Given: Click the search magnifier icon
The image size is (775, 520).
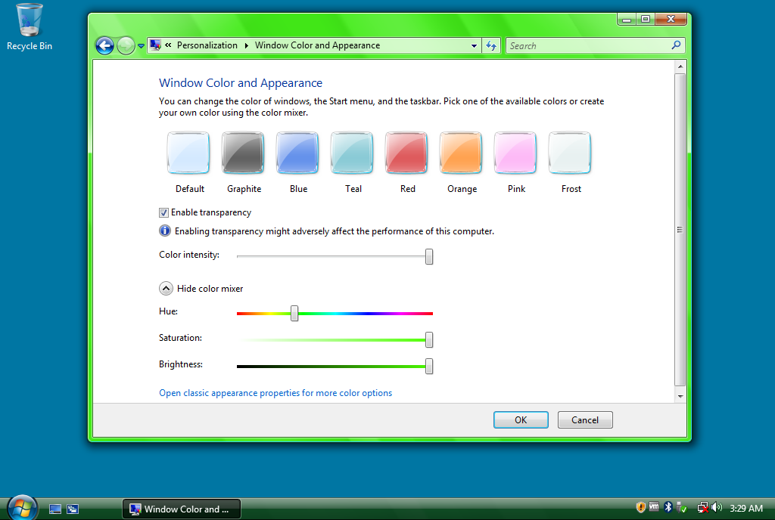Looking at the screenshot, I should point(676,45).
